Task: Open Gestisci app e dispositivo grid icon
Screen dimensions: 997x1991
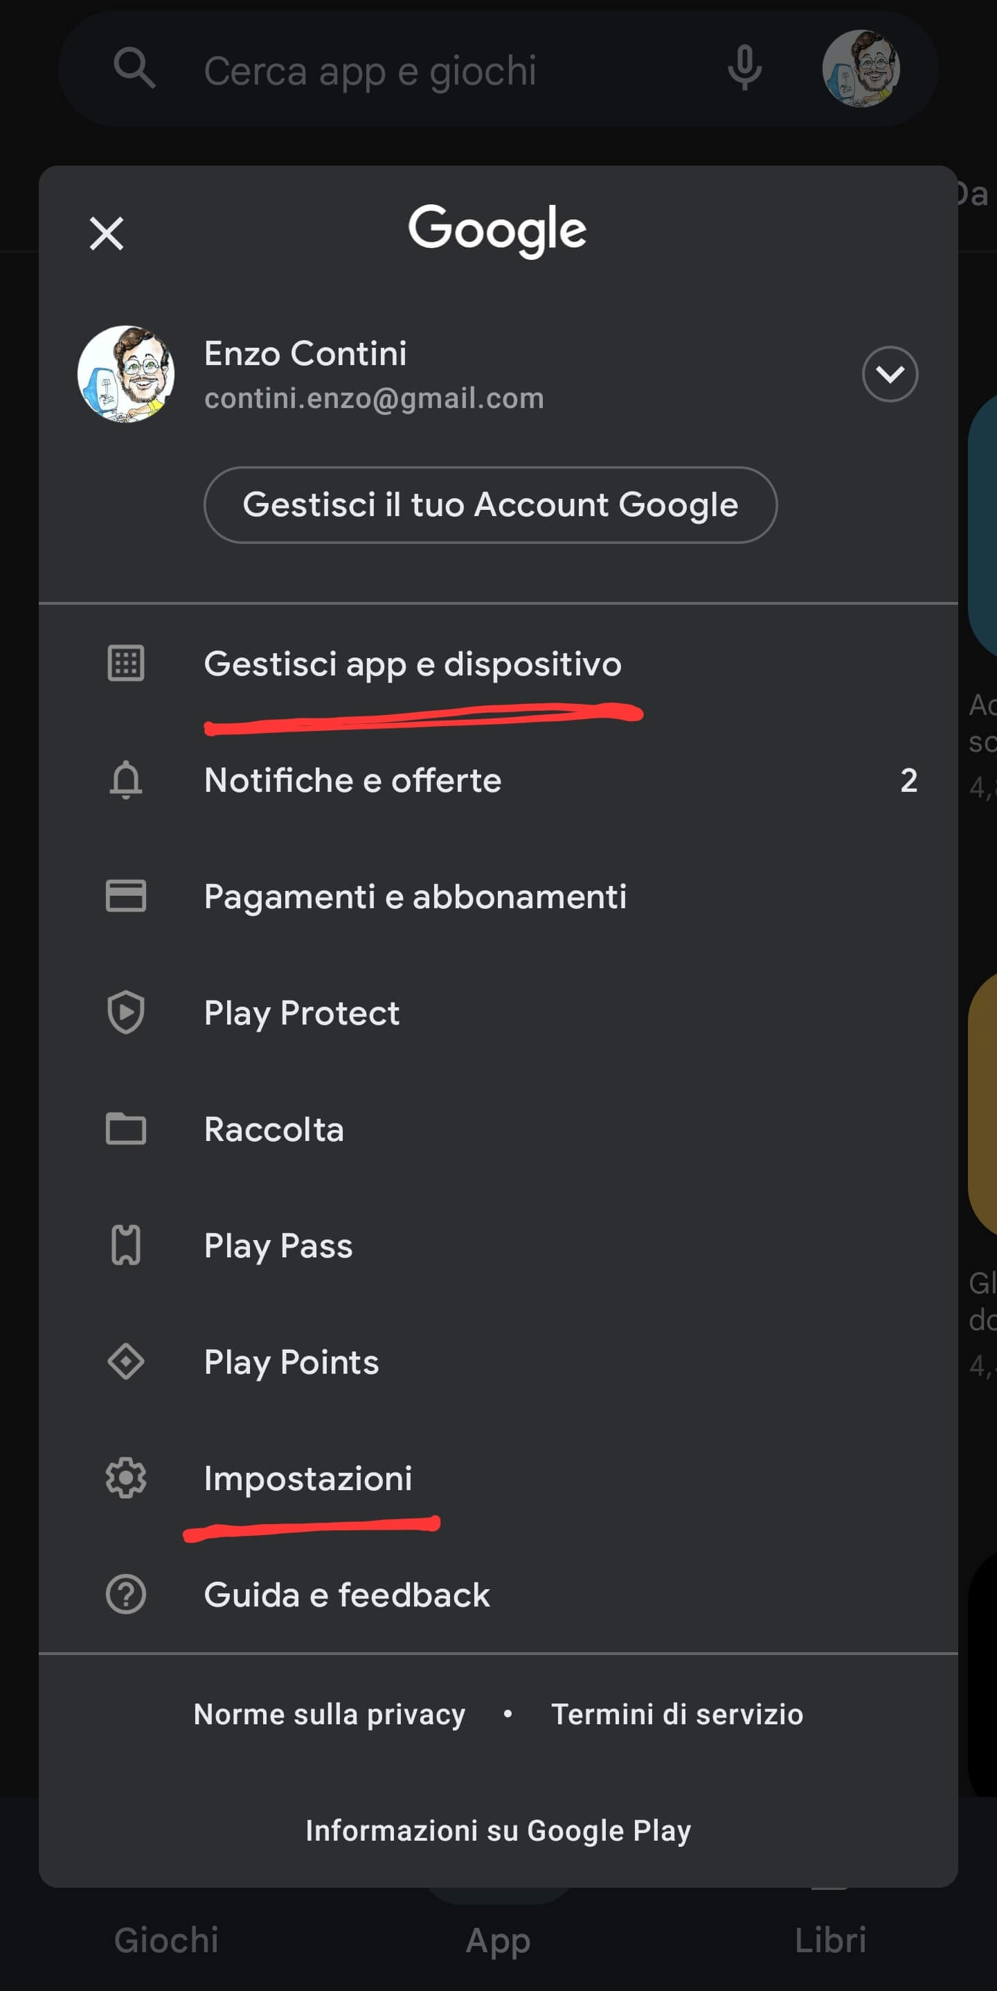Action: (126, 663)
